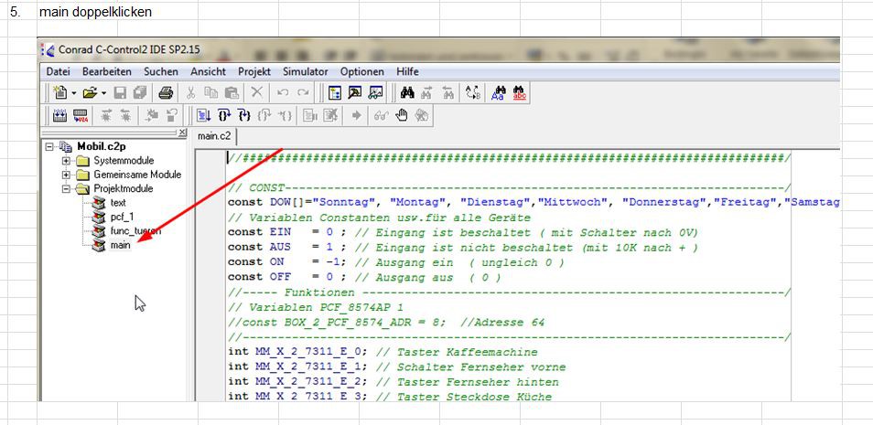Click the New file toolbar icon
The image size is (873, 425).
click(60, 93)
